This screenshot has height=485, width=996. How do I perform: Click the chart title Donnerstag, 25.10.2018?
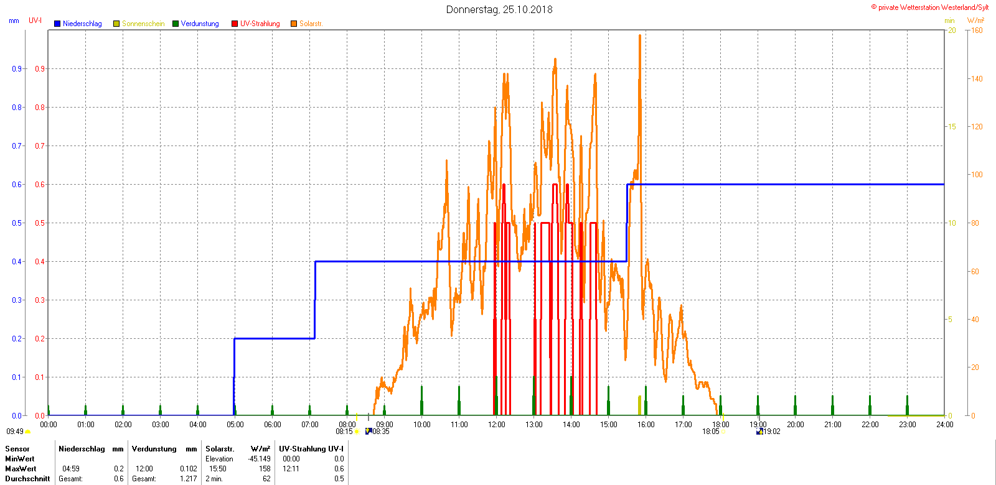pyautogui.click(x=499, y=9)
